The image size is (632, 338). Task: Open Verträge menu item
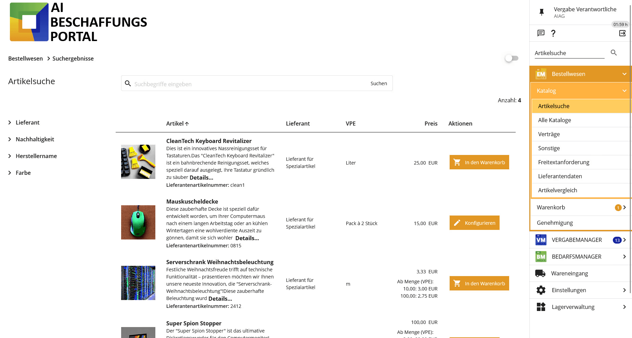point(581,134)
